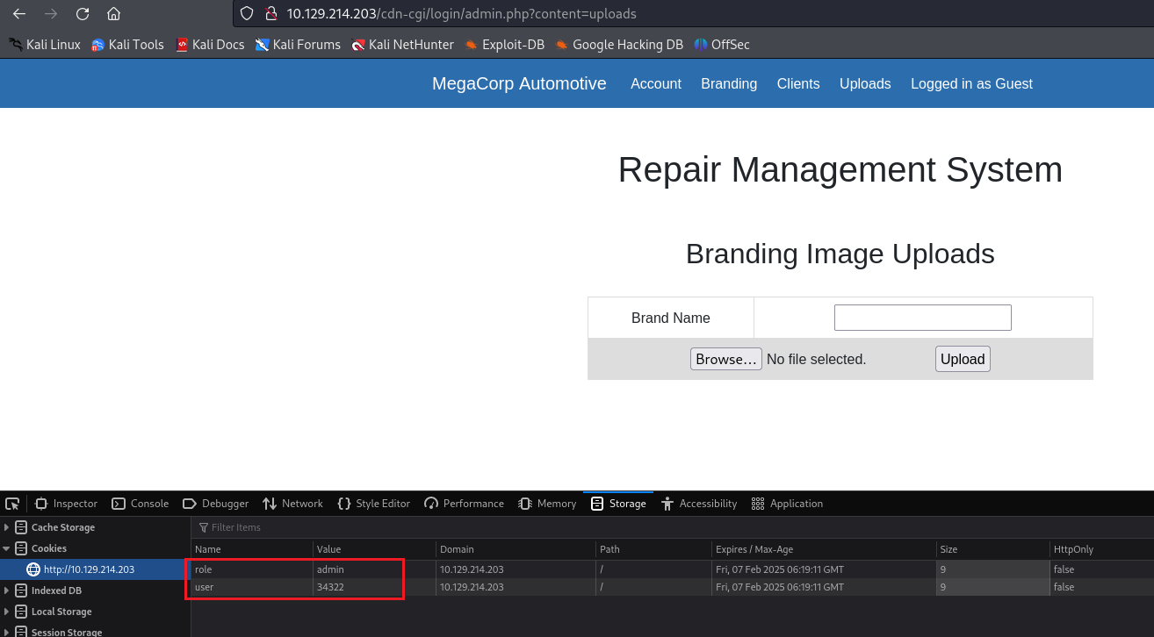Activate the element picker icon in devtools
The width and height of the screenshot is (1154, 637).
(12, 504)
